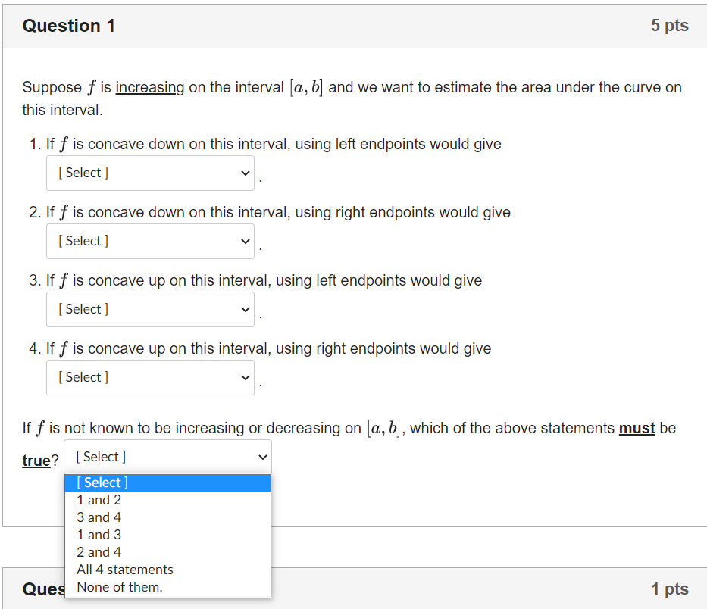Click the '5 pts' label for Question 1
Viewport: 707px width, 609px height.
point(669,25)
